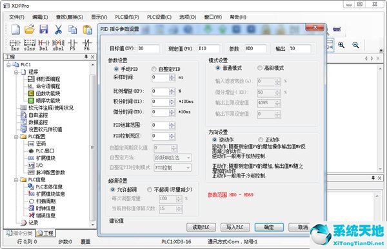The width and height of the screenshot is (387, 249).
Task: Select 手动PID radio button
Action: click(116, 69)
